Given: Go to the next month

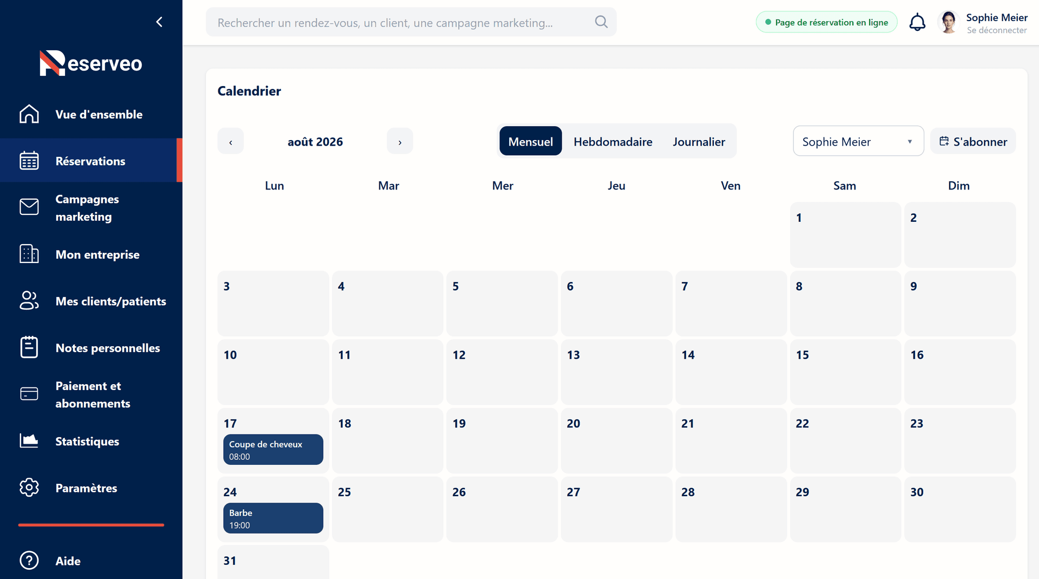Looking at the screenshot, I should (x=400, y=141).
